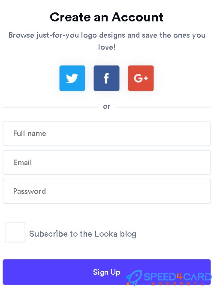The image size is (214, 288).
Task: Click the purple Sign Up button
Action: 107,272
